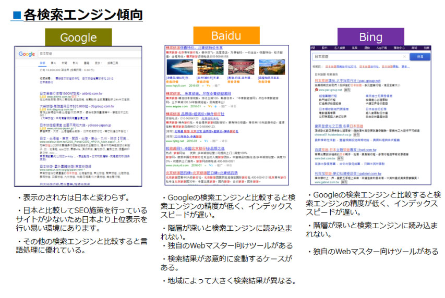Click the red temple street thumbnail in Baidu

(241, 67)
